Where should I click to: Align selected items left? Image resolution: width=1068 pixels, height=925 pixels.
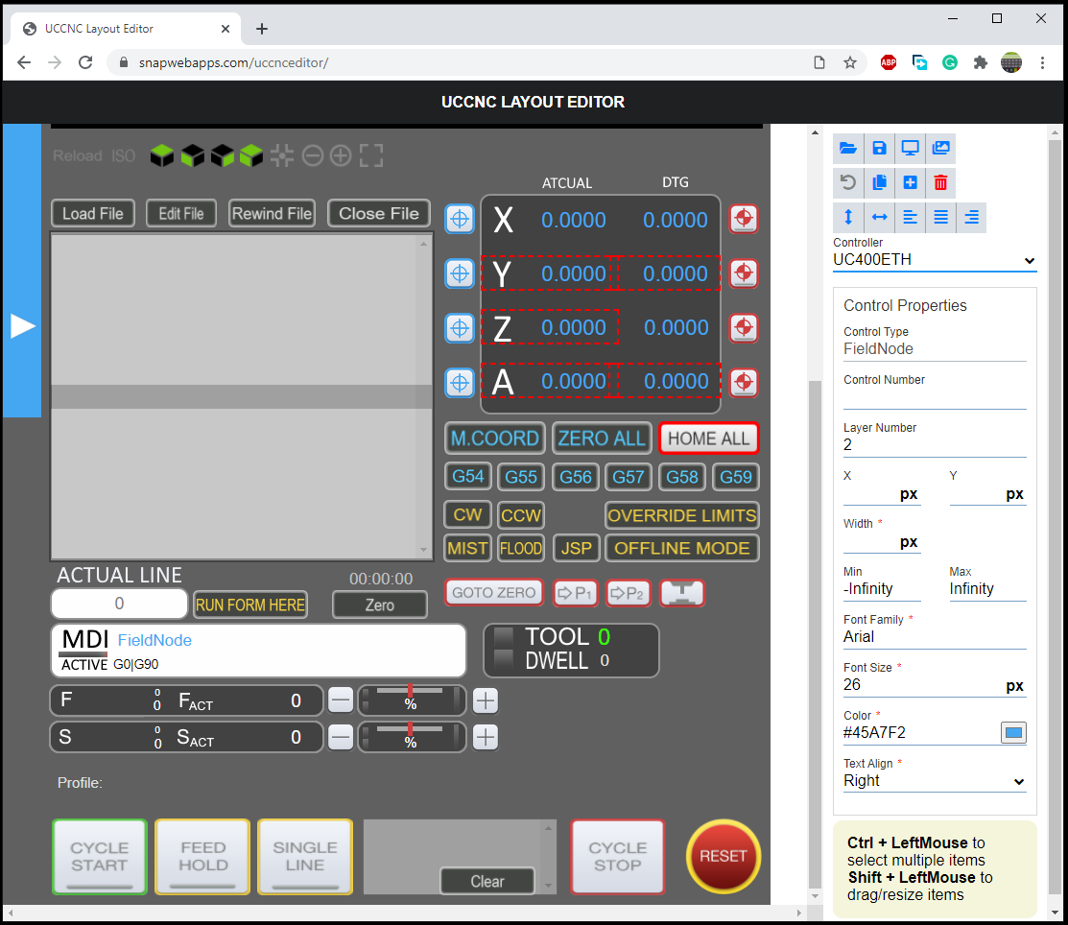[x=910, y=217]
